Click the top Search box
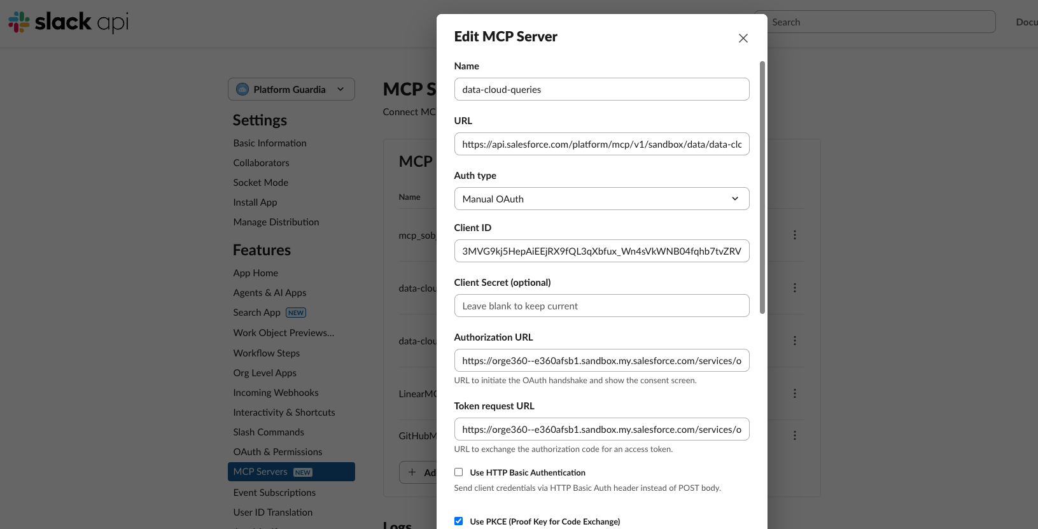 875,22
